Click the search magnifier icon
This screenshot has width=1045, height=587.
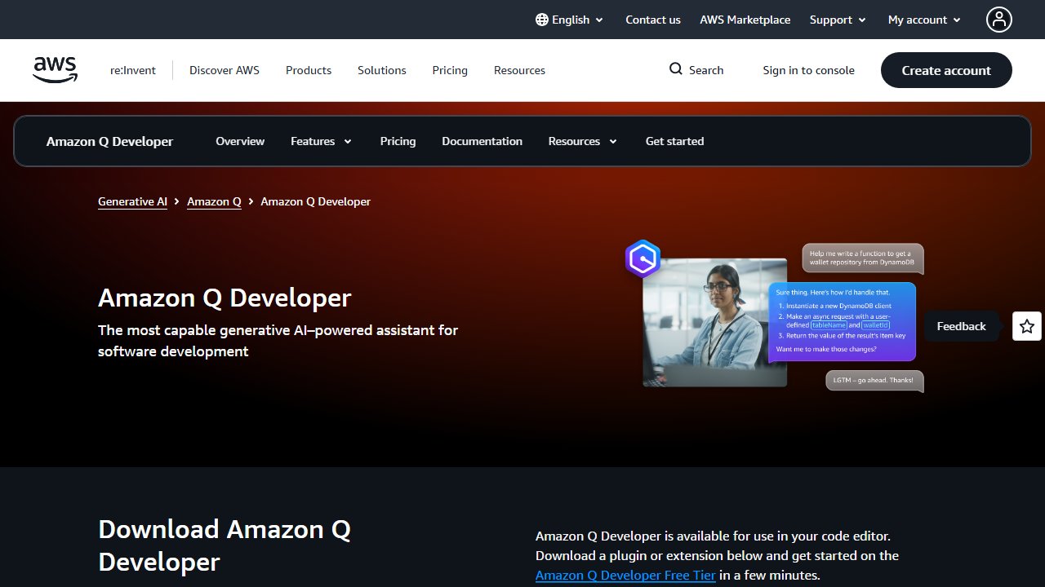pos(676,69)
